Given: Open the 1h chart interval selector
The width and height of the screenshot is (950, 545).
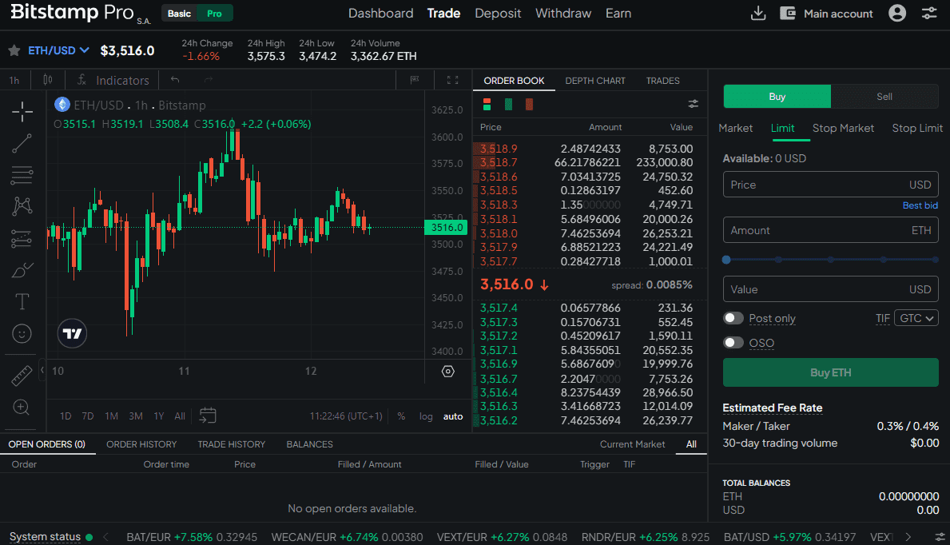Looking at the screenshot, I should (x=14, y=80).
